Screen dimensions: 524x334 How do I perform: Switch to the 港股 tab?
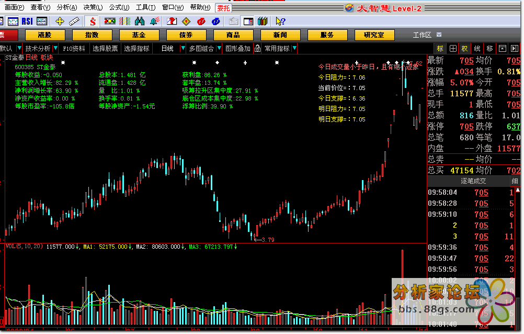(45, 35)
